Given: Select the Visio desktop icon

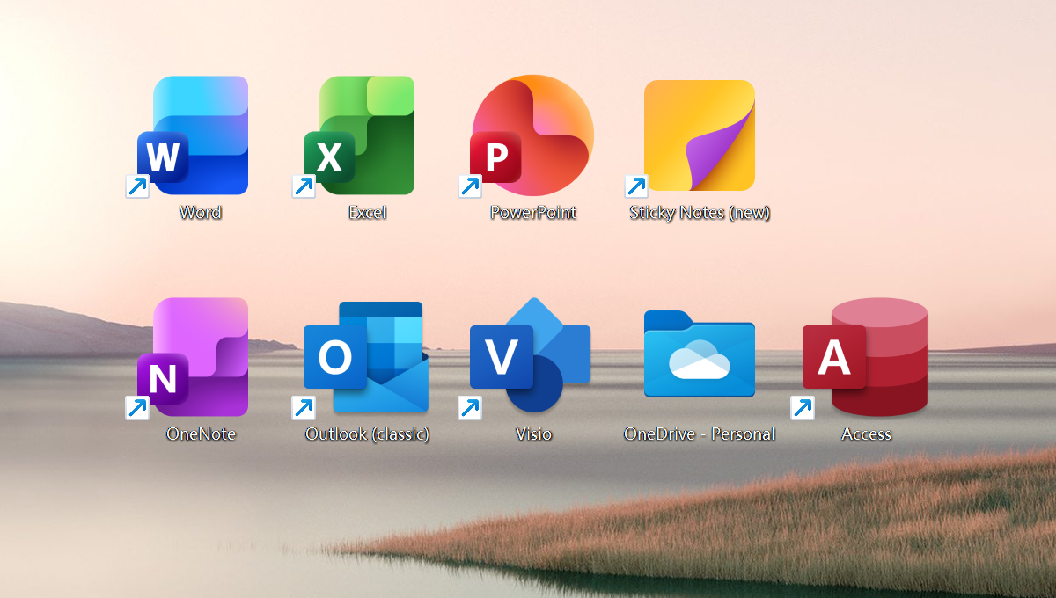Looking at the screenshot, I should click(x=531, y=357).
